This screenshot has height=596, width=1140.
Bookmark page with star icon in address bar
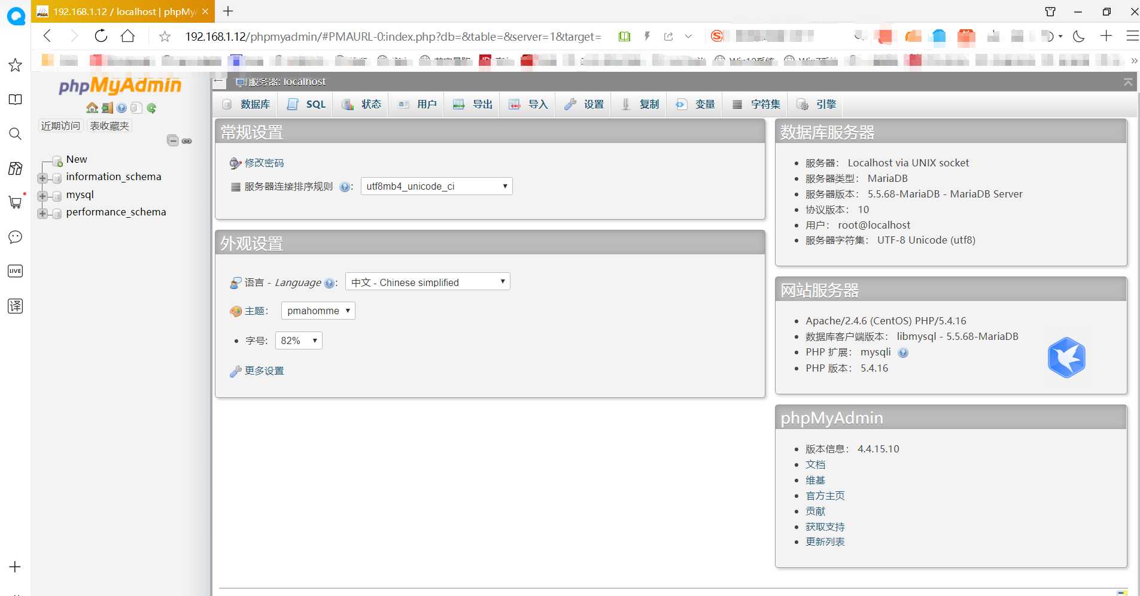point(165,37)
